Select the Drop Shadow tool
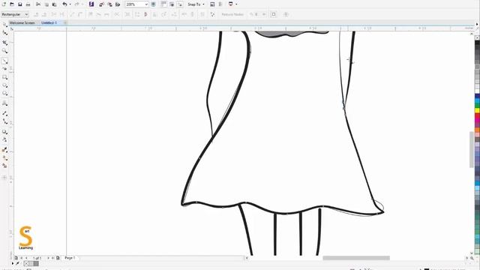Screen dimensions: 480x270 click(x=4, y=132)
